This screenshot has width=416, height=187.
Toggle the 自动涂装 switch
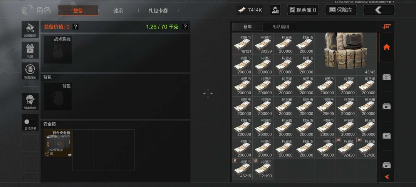(30, 122)
